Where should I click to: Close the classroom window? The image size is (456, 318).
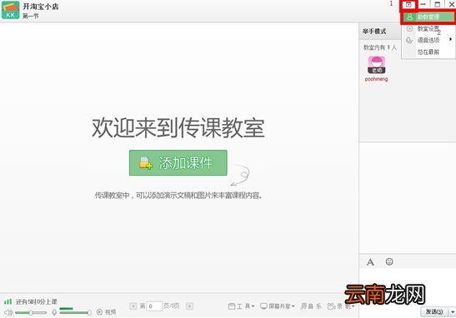[x=452, y=4]
